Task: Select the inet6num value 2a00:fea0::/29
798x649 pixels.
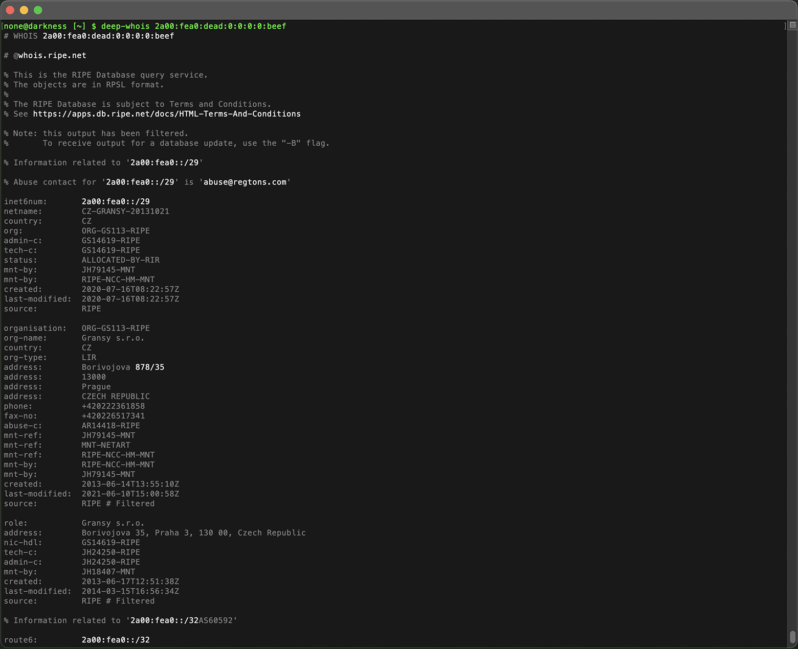Action: point(116,201)
